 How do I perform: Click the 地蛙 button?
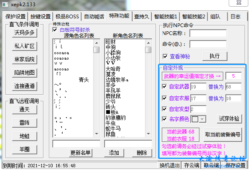pyautogui.click(x=25, y=136)
